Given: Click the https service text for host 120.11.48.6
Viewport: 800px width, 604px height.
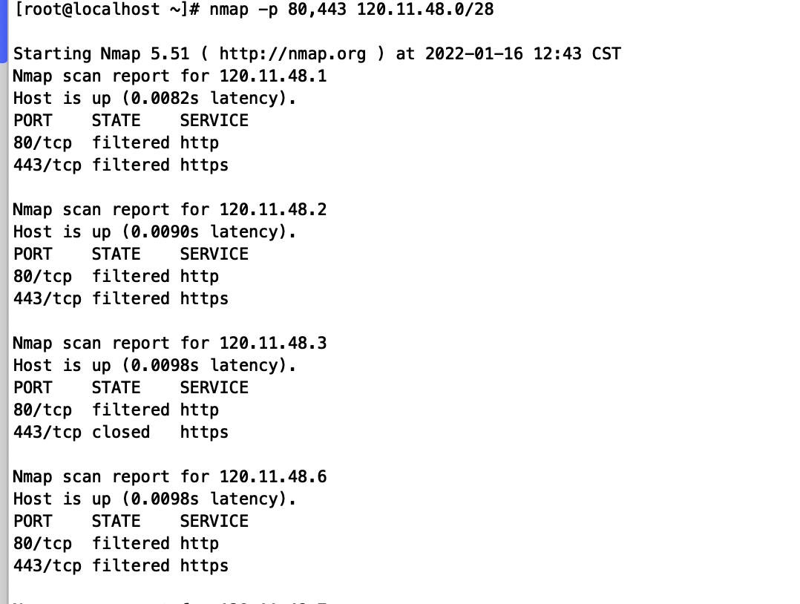Looking at the screenshot, I should pos(204,565).
